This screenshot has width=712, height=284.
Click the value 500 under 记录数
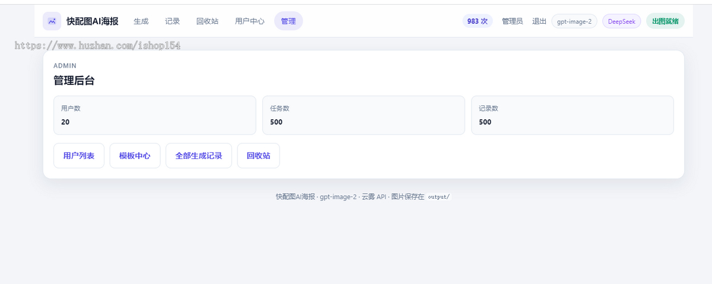pyautogui.click(x=485, y=122)
